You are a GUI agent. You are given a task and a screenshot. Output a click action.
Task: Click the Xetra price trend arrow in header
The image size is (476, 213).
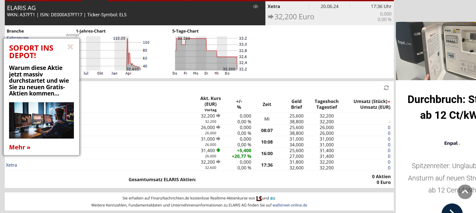(270, 17)
